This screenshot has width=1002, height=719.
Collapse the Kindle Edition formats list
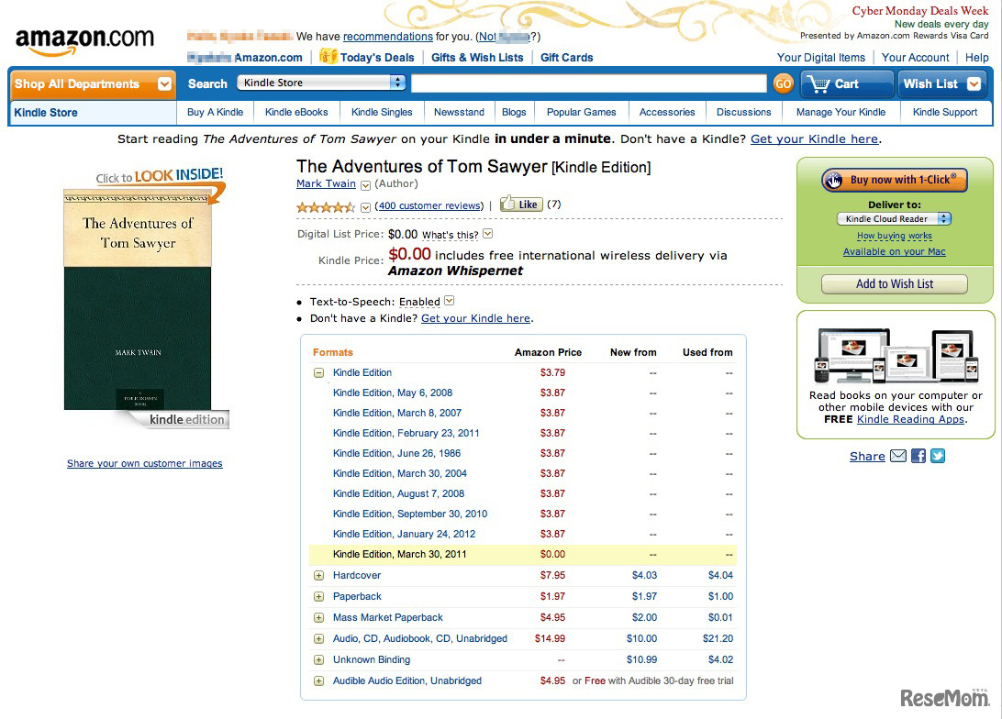coord(318,373)
